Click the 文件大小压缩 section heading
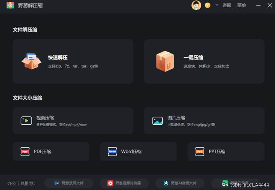The height and width of the screenshot is (190, 275). pyautogui.click(x=28, y=98)
